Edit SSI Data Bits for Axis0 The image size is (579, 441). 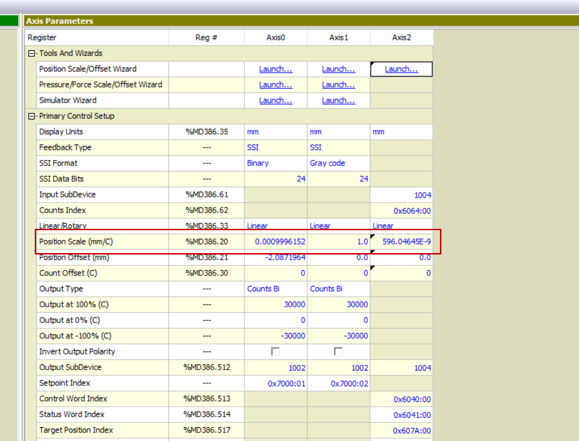coord(276,179)
